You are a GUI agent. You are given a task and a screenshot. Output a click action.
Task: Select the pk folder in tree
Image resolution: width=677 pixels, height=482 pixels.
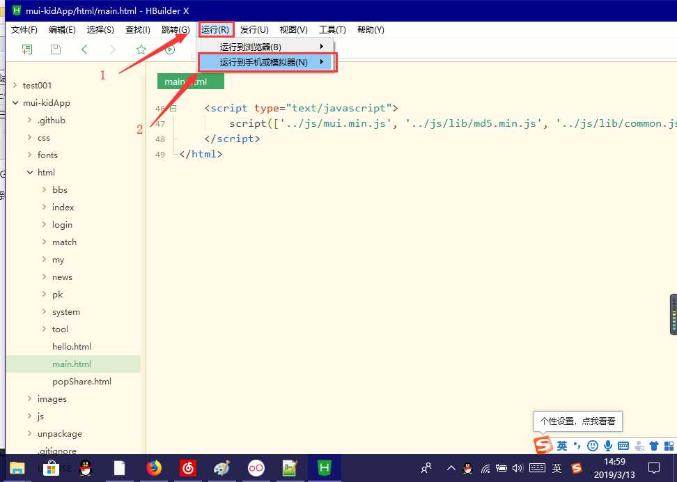point(58,295)
